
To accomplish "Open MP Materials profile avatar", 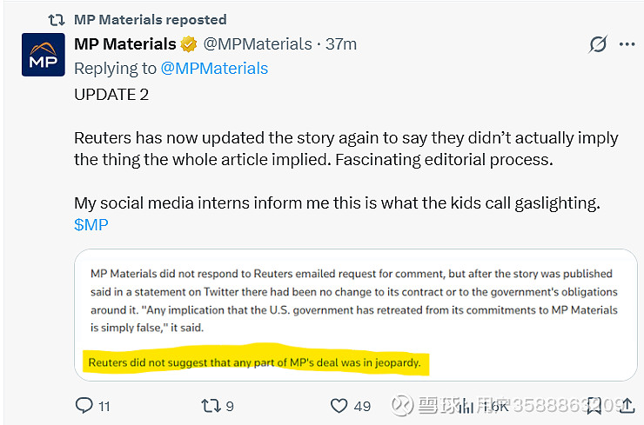I will coord(42,54).
